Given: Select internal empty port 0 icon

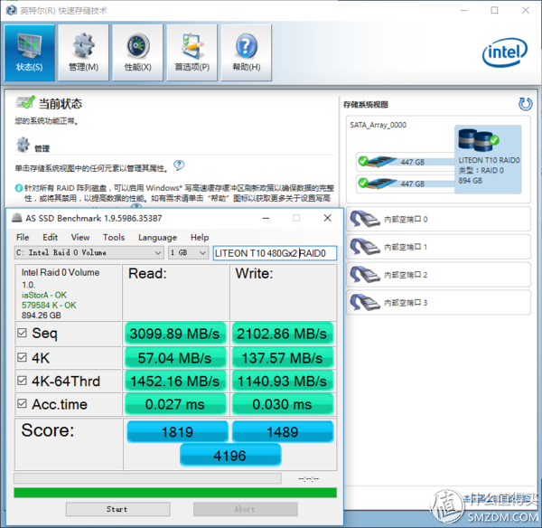Looking at the screenshot, I should 364,219.
